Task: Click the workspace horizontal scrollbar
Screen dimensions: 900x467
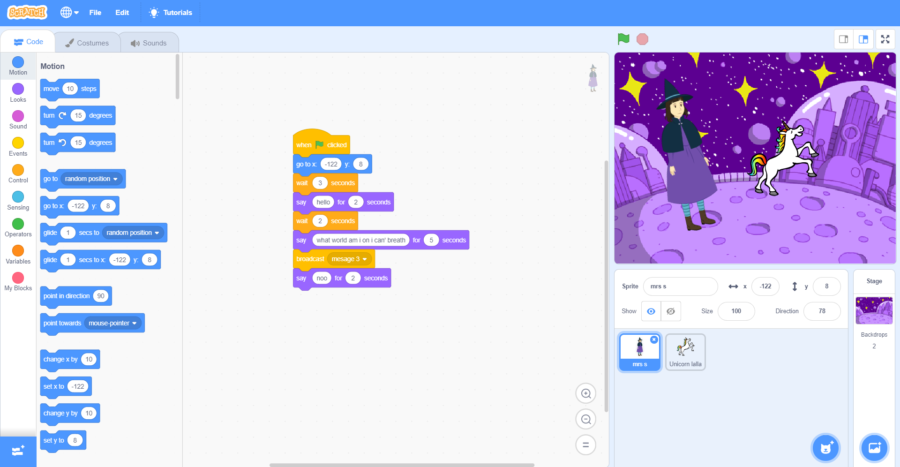Action: [402, 465]
